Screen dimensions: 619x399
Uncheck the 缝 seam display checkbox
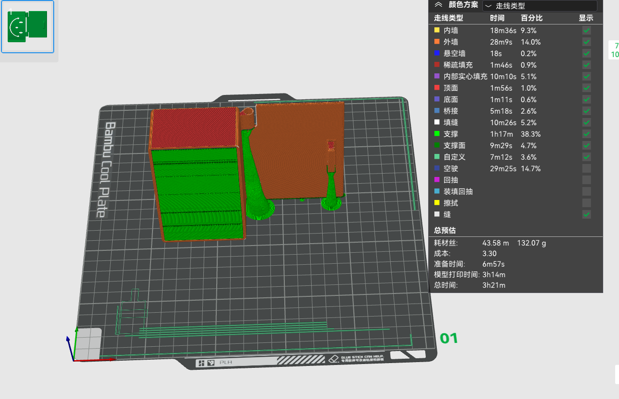(x=586, y=214)
